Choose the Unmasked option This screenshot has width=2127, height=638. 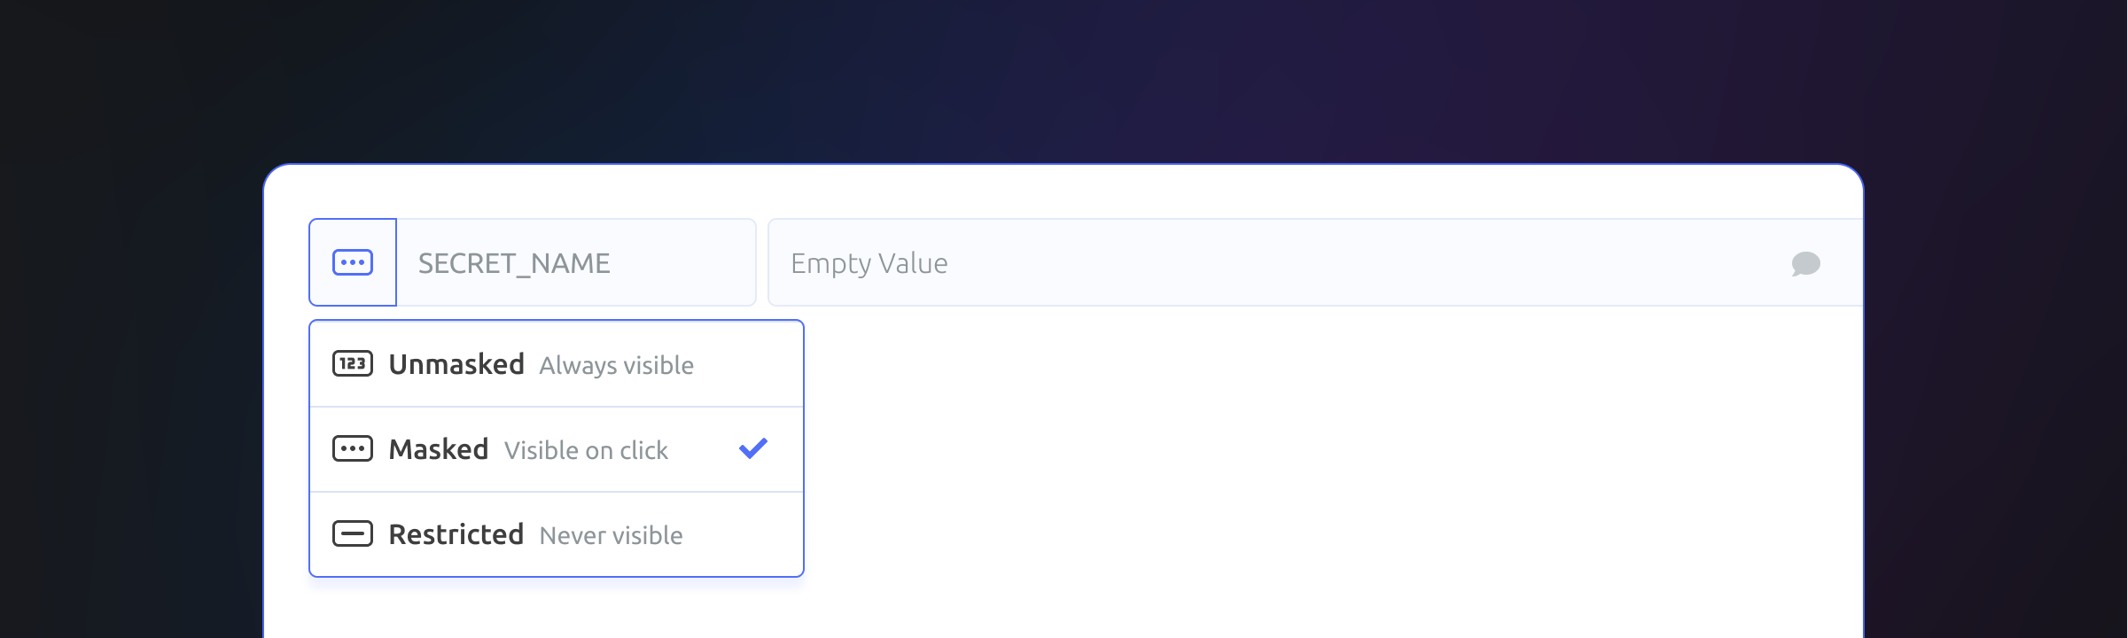557,364
